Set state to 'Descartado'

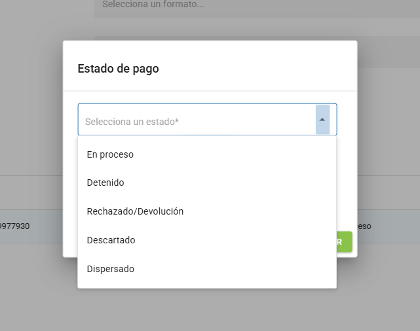tap(111, 240)
